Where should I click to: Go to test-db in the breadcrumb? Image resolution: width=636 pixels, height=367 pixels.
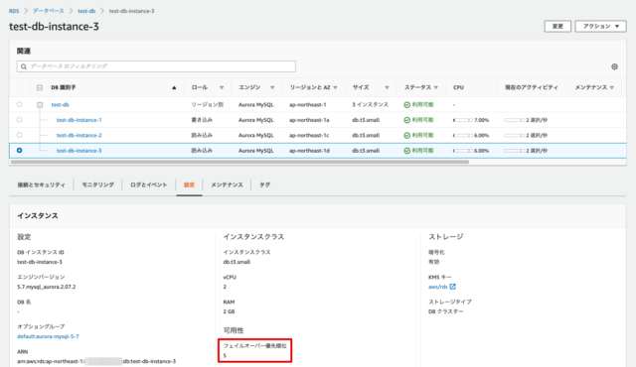86,11
